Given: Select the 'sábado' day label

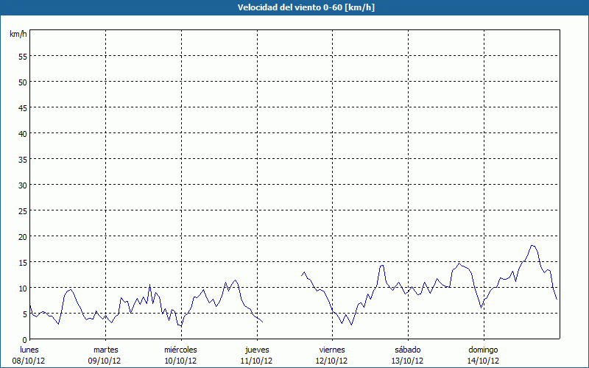Looking at the screenshot, I should pos(407,350).
